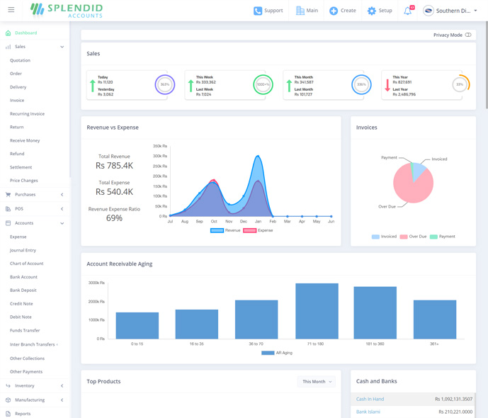The width and height of the screenshot is (488, 418).
Task: Click Over Due legend color swatch
Action: point(404,237)
